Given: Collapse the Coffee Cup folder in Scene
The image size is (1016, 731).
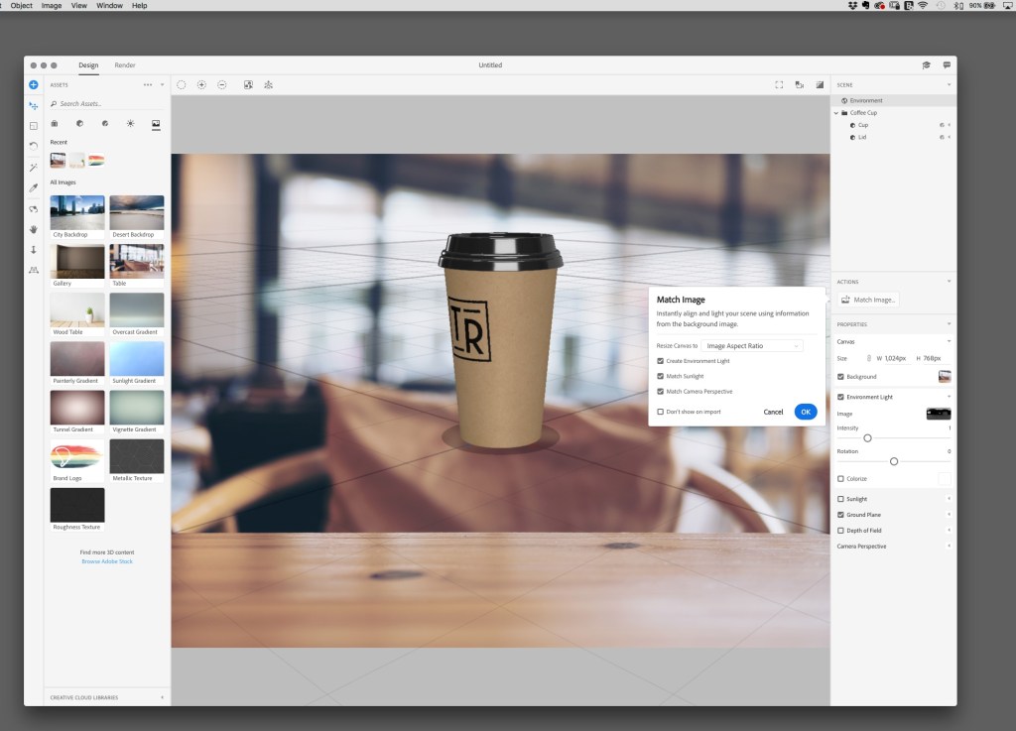Looking at the screenshot, I should pyautogui.click(x=835, y=113).
